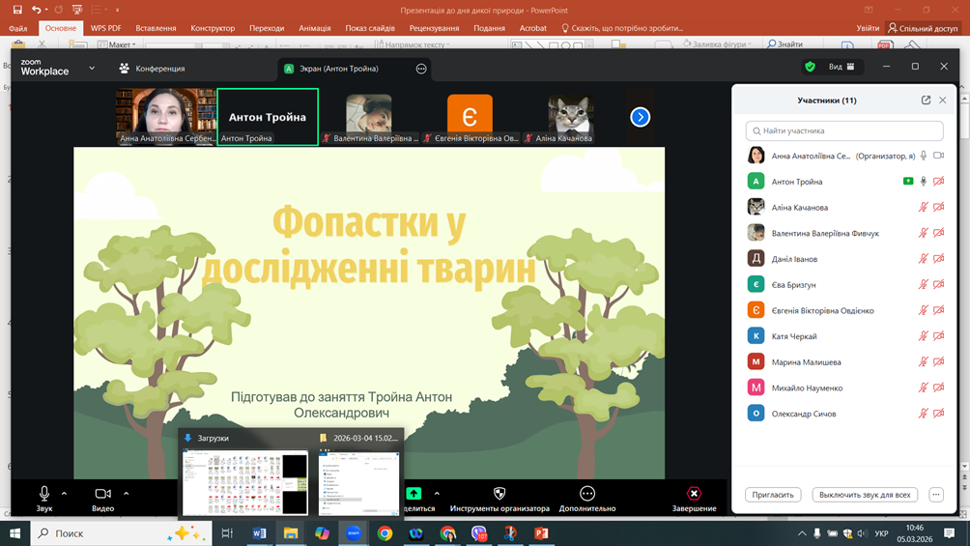
Task: Toggle Антон Тройна's microphone in participant list
Action: 924,182
